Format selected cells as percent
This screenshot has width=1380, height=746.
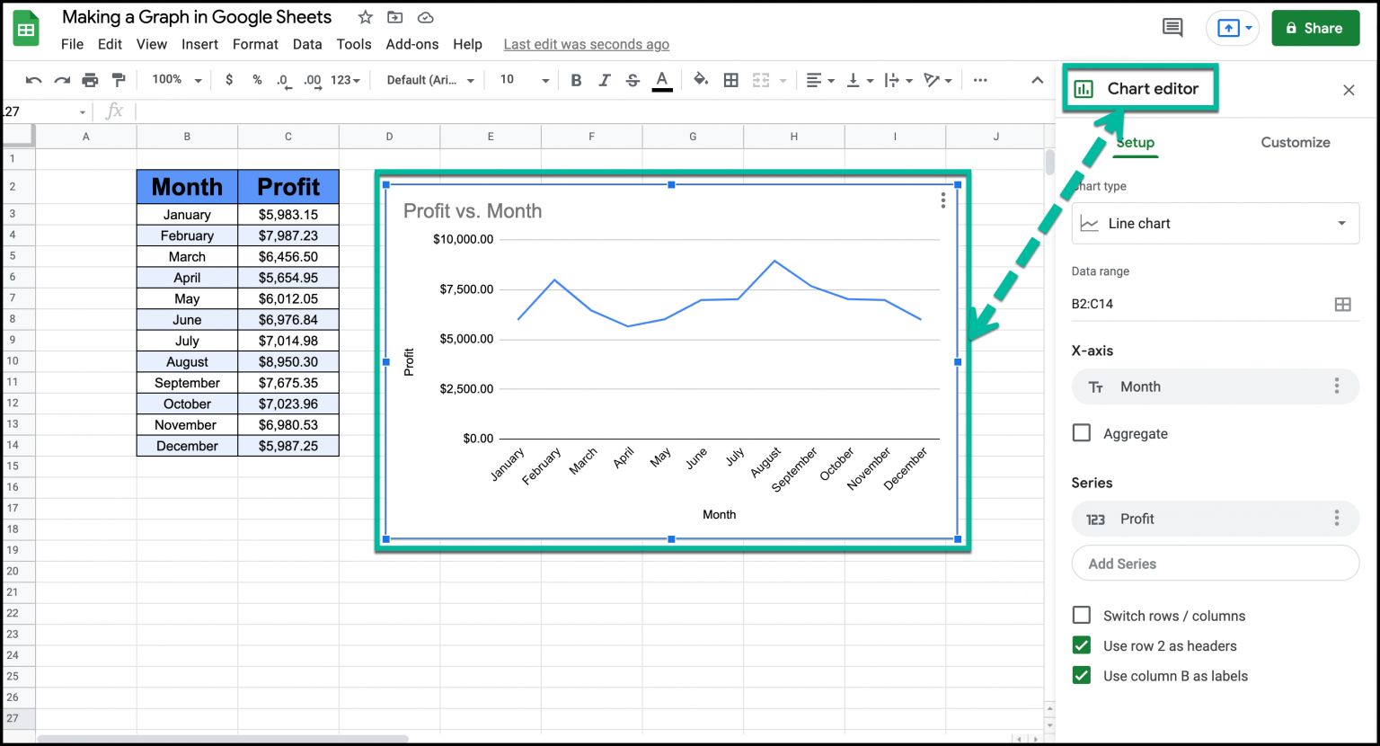pyautogui.click(x=257, y=79)
